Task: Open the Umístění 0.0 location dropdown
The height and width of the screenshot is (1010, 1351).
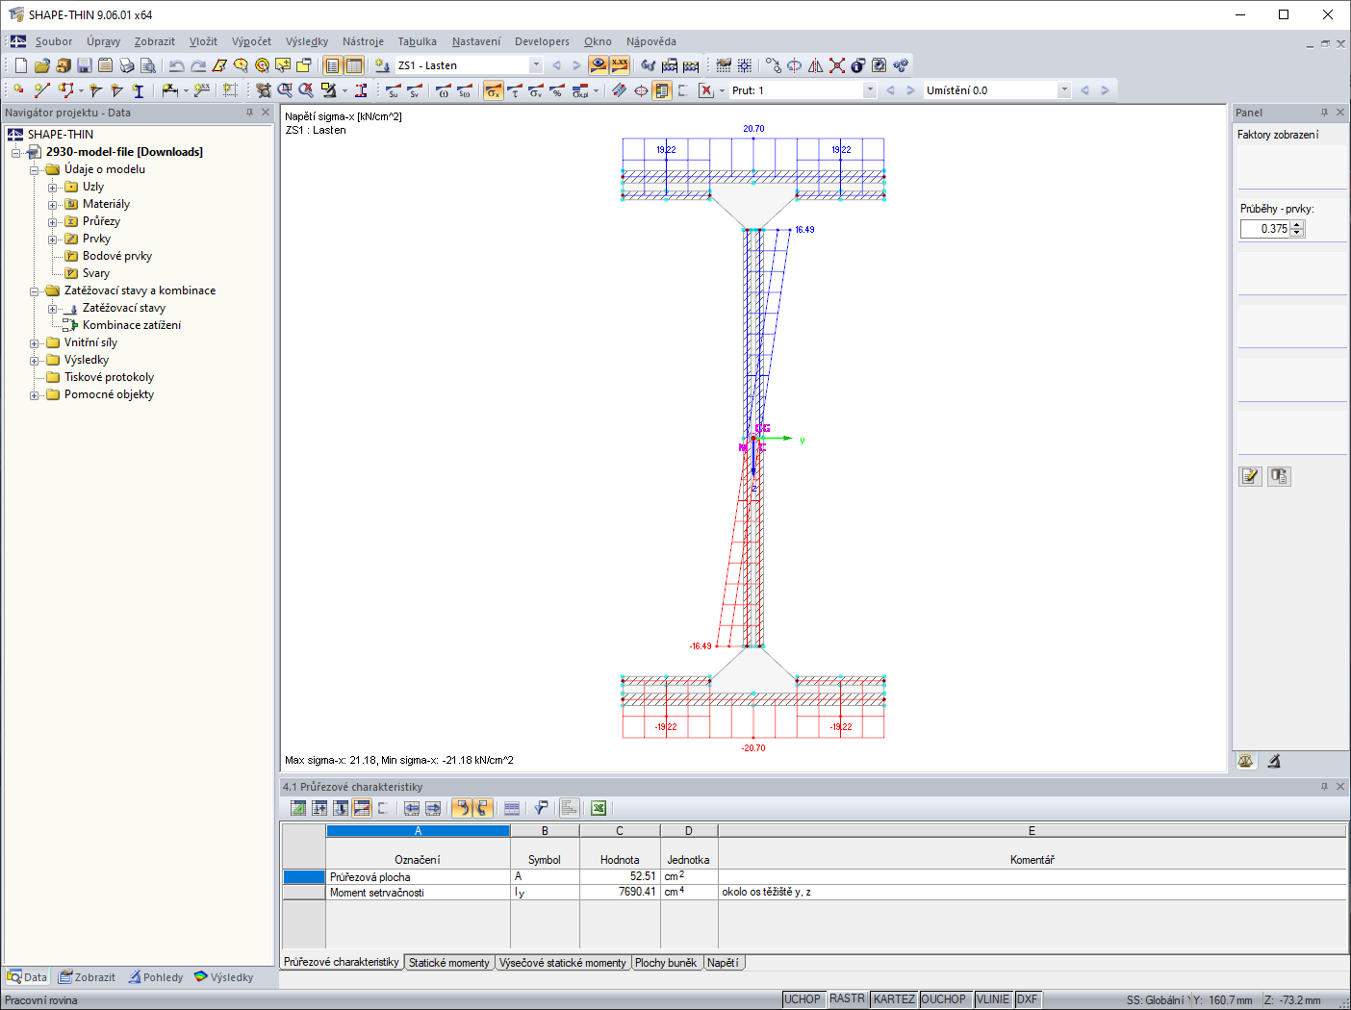Action: pos(1063,90)
